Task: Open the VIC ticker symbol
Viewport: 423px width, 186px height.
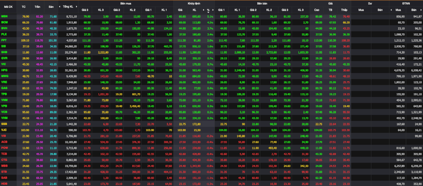Action: point(3,64)
